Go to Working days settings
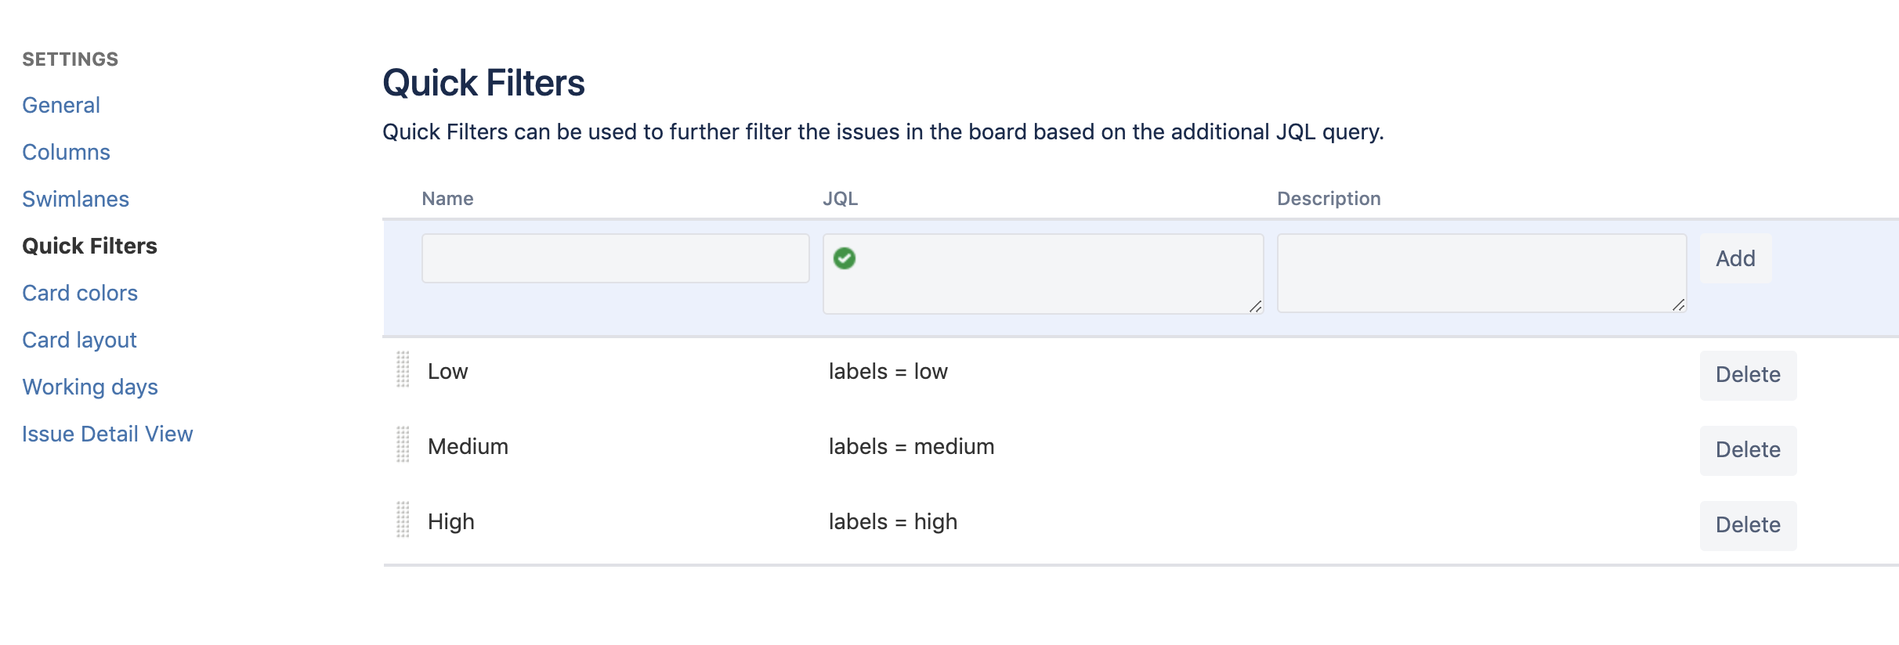1899x645 pixels. 89,387
